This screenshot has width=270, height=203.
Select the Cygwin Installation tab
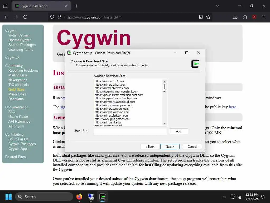(x=41, y=6)
